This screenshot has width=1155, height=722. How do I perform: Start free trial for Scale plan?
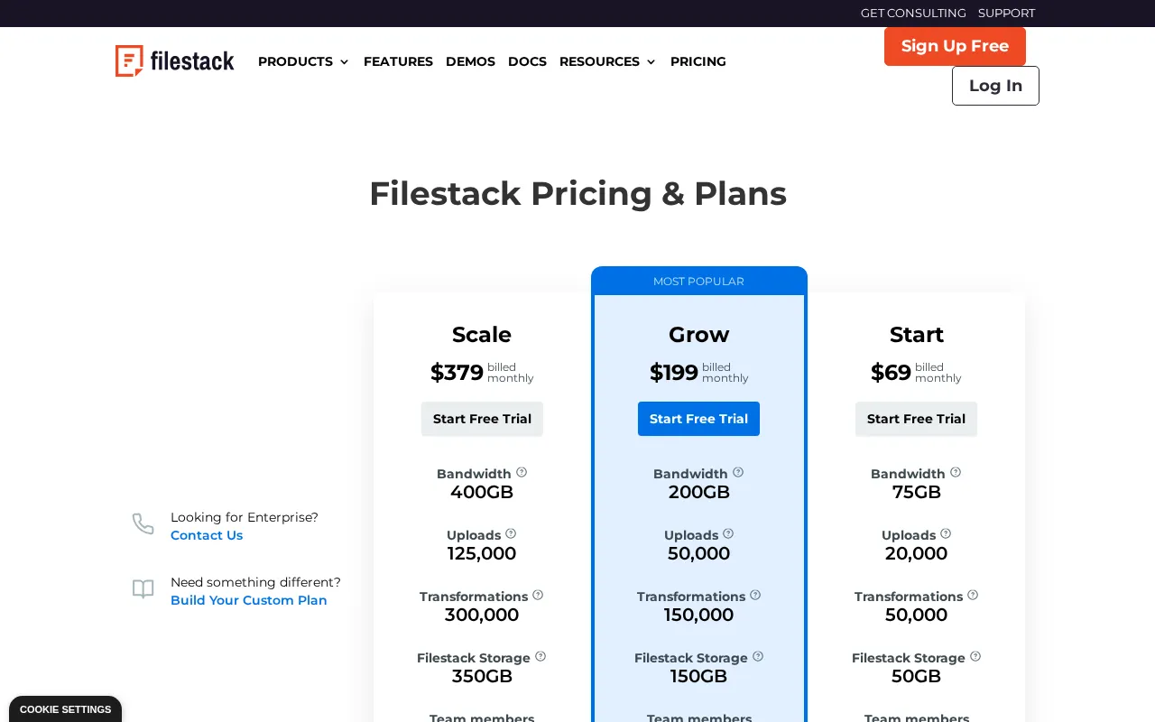482,419
